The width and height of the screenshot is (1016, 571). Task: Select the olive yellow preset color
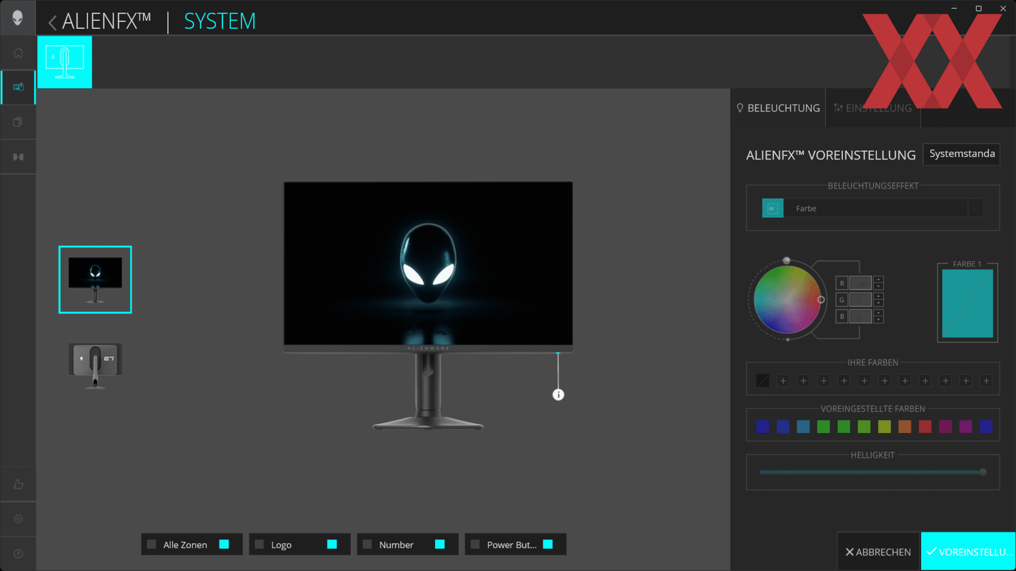884,427
